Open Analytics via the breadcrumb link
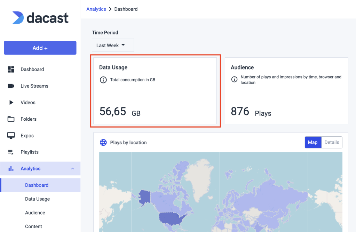The width and height of the screenshot is (356, 232). [96, 9]
